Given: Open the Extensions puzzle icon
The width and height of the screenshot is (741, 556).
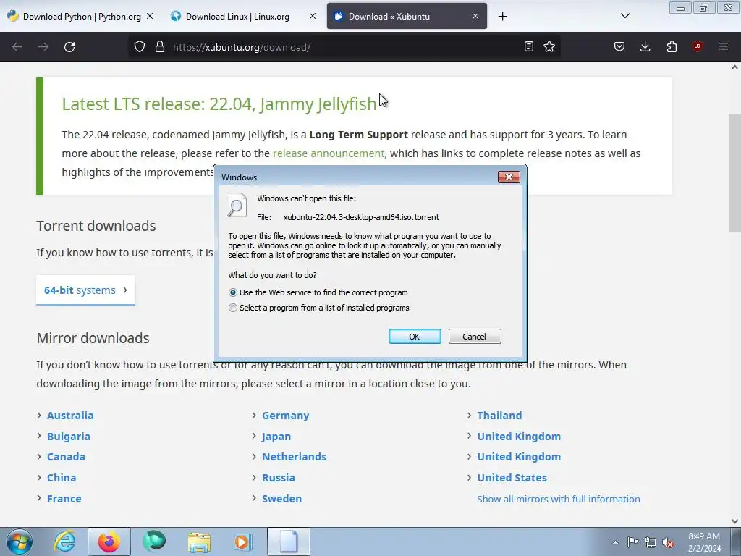Looking at the screenshot, I should [x=672, y=46].
